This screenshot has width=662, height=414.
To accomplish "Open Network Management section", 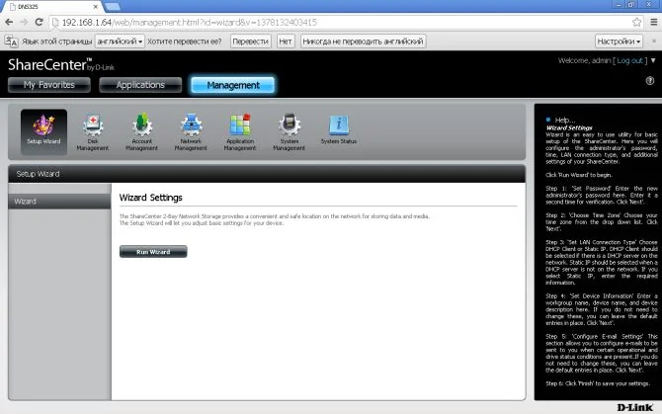I will 191,132.
